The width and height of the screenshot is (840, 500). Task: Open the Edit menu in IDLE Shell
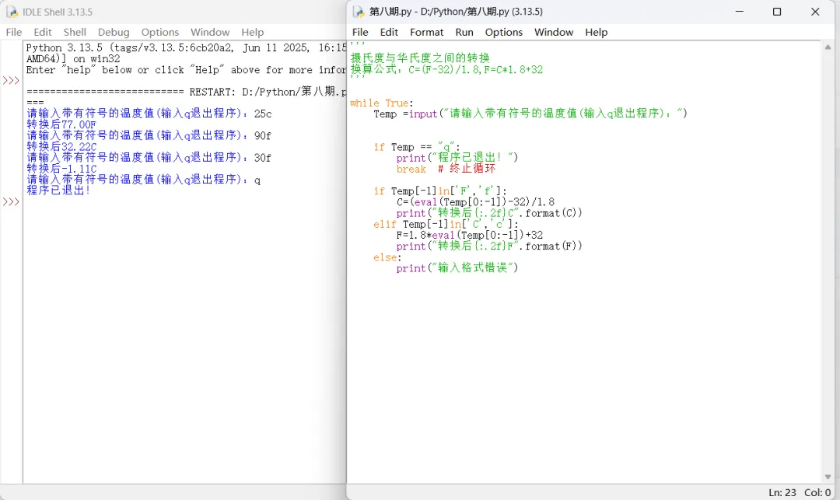[42, 32]
